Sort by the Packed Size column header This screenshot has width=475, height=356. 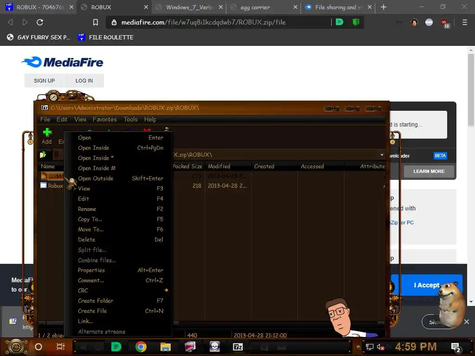187,166
